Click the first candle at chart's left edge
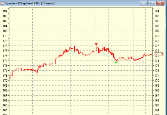167x115 pixels. coord(10,77)
